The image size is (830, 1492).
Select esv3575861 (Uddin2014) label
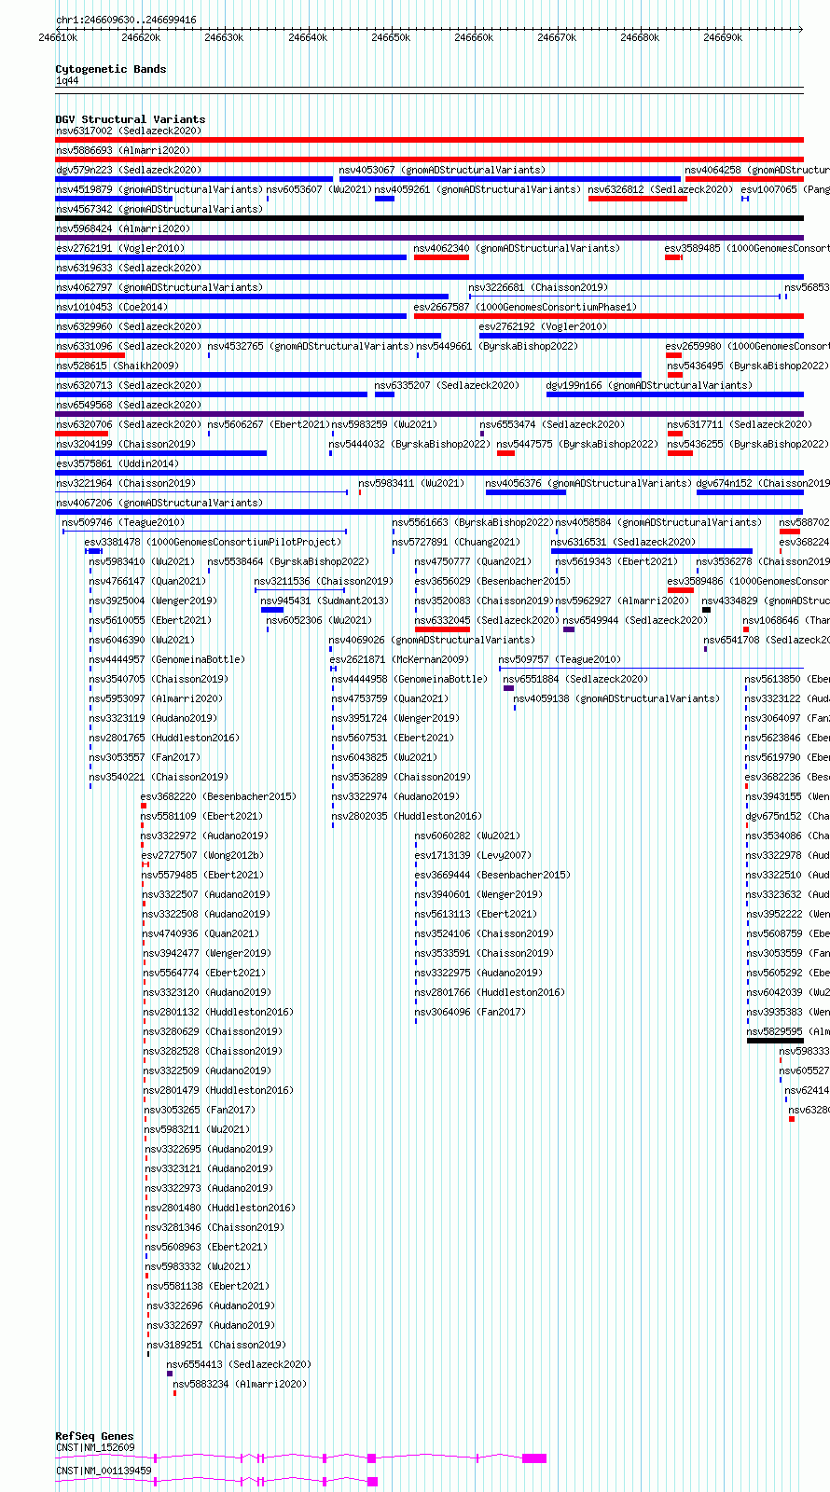(x=118, y=463)
